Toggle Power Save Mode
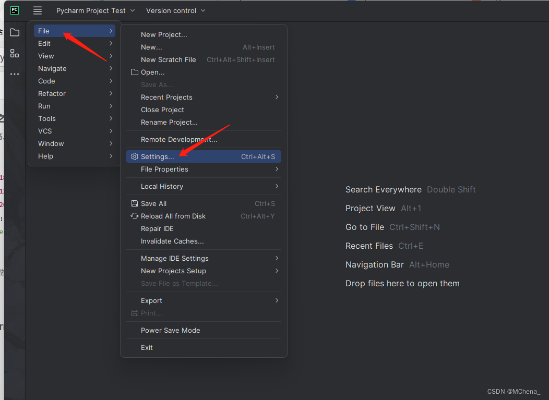 (204, 330)
